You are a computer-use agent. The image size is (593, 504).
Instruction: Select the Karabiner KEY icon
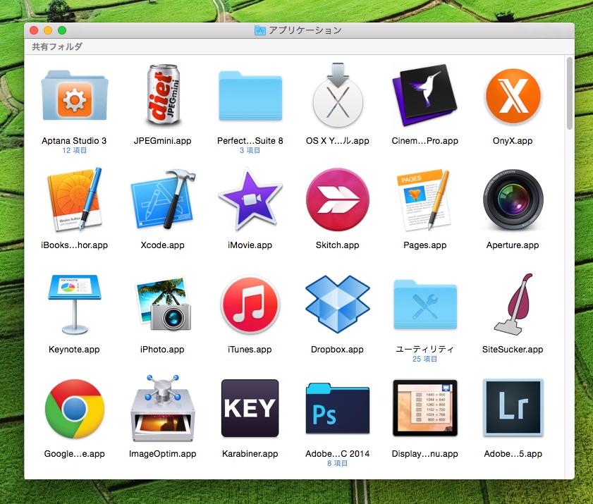[x=250, y=408]
